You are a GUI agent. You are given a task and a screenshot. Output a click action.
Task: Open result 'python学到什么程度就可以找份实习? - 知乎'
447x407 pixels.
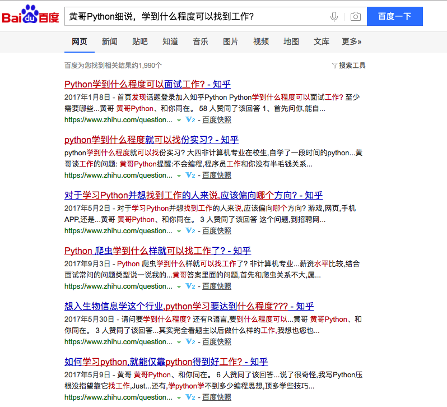[151, 140]
